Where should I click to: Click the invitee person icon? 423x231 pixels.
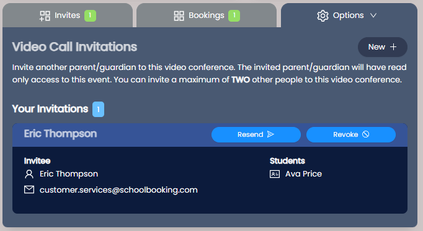coord(29,174)
